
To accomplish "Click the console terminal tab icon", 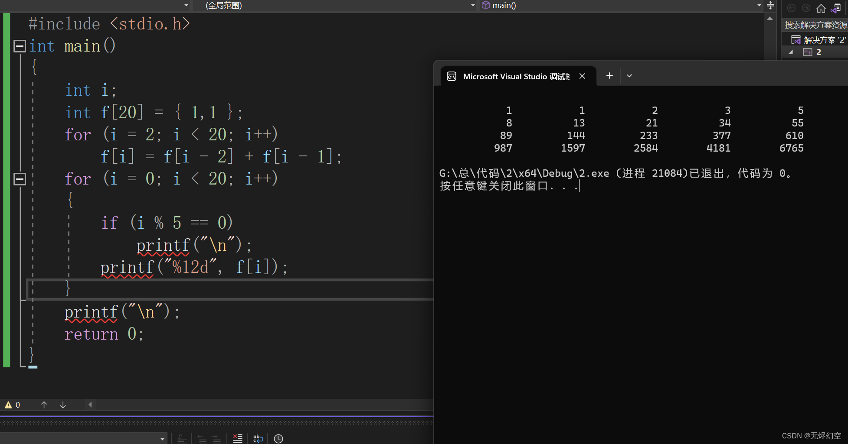I will tap(452, 76).
